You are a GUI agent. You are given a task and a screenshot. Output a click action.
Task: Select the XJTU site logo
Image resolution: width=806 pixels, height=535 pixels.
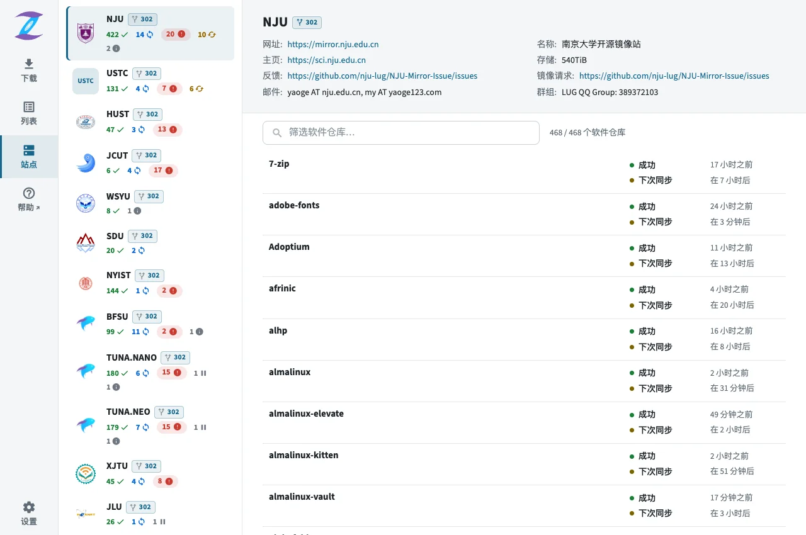[86, 474]
